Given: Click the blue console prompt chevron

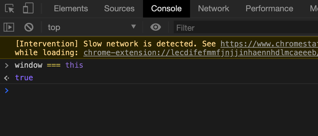Looking at the screenshot, I should (7, 90).
